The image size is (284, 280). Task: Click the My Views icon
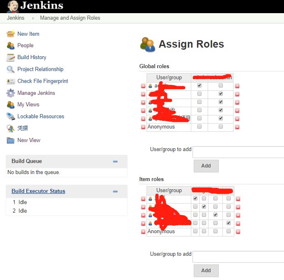11,105
